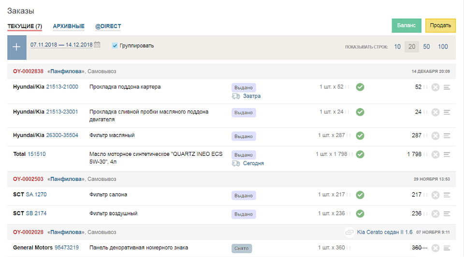Click the car icon next to Kia Cerato
Image resolution: width=464 pixels, height=257 pixels.
349,232
